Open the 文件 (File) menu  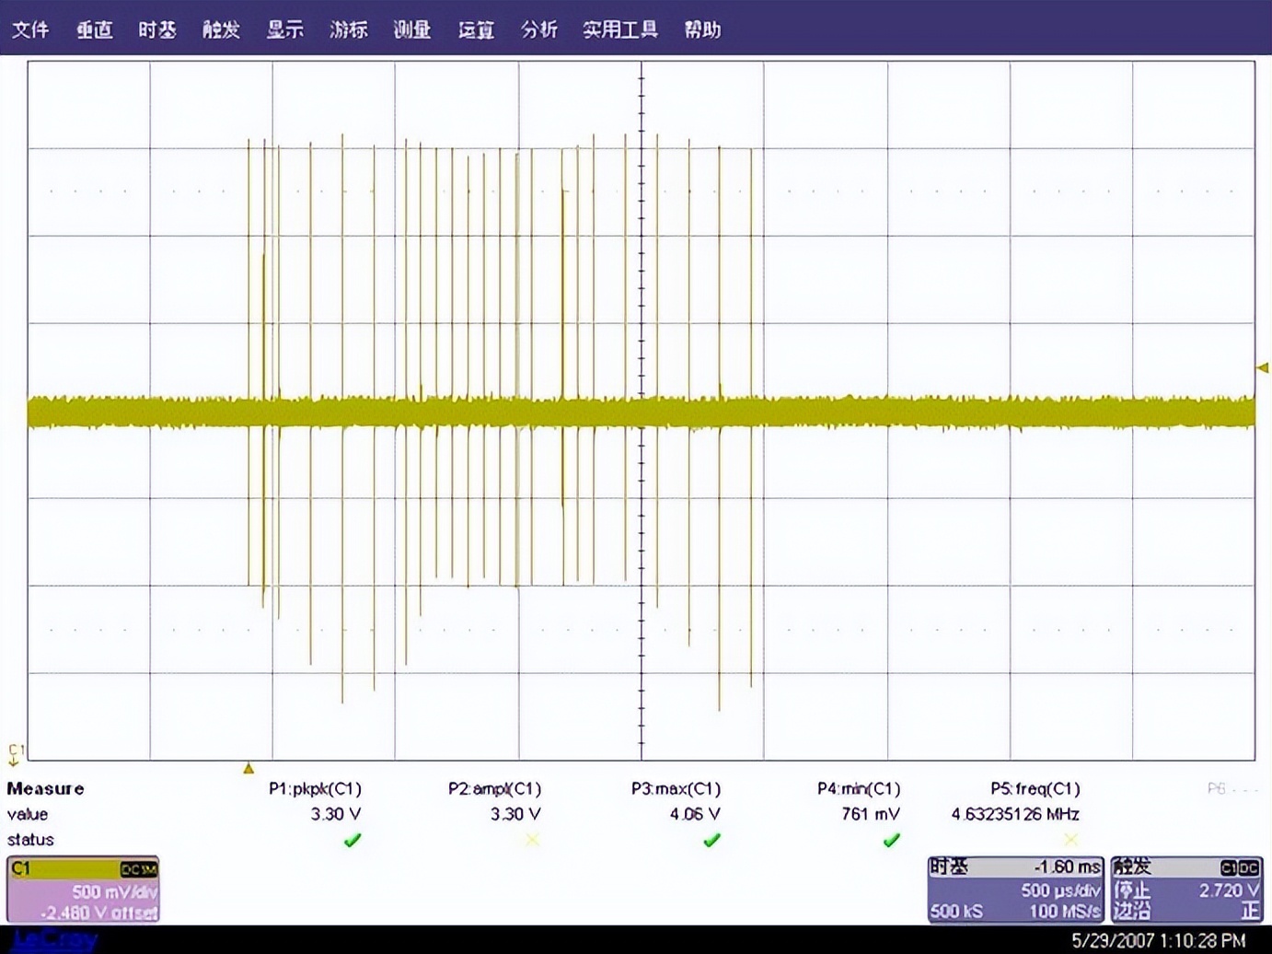click(x=30, y=29)
